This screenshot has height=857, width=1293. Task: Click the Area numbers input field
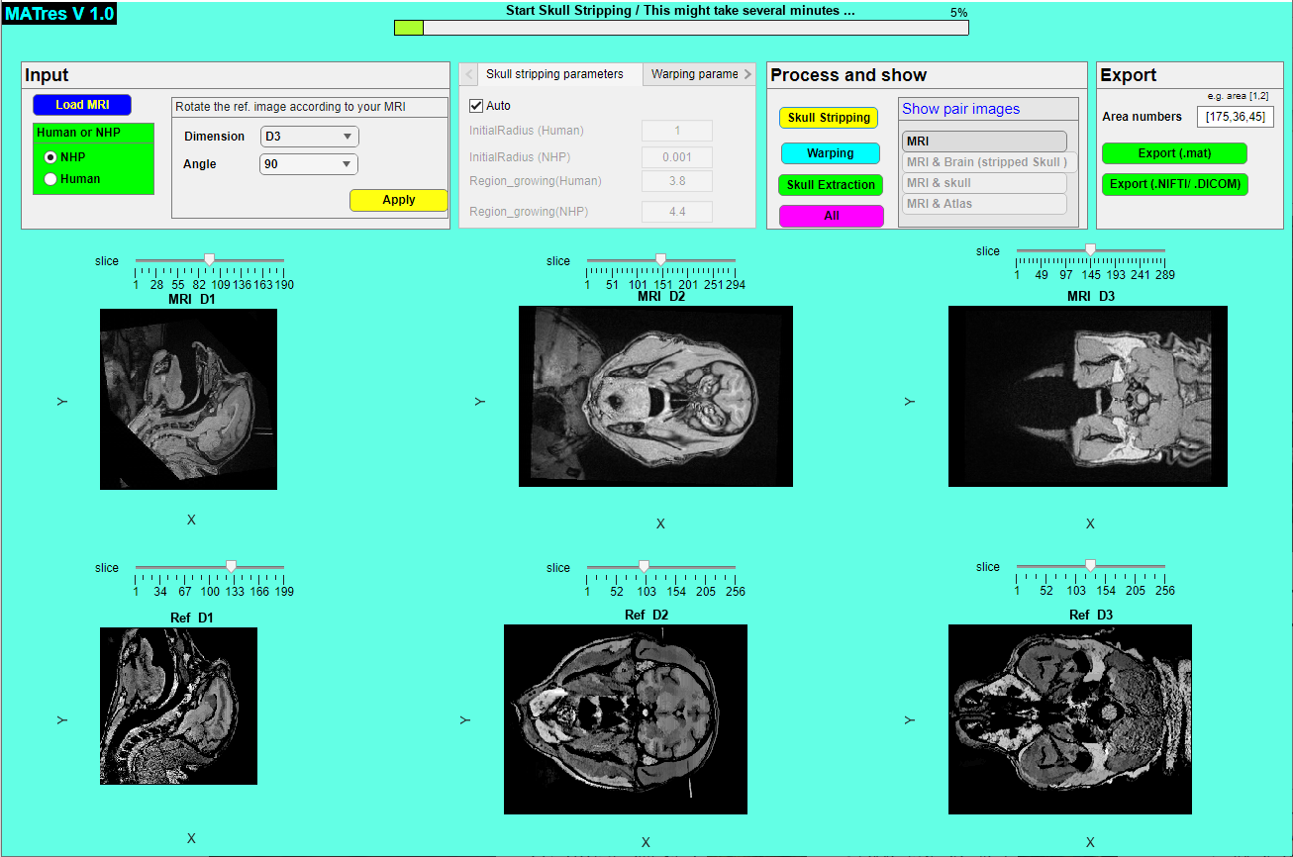pyautogui.click(x=1235, y=117)
